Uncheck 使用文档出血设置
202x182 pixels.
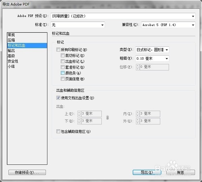point(59,98)
